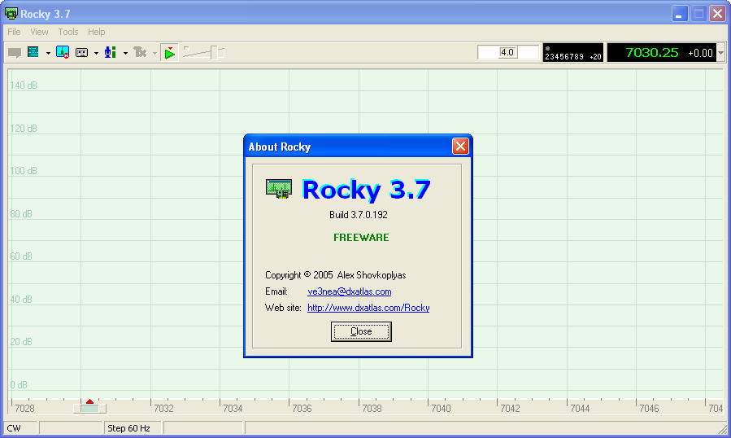
Task: Close the Rocky 3.7 main window
Action: coord(717,14)
